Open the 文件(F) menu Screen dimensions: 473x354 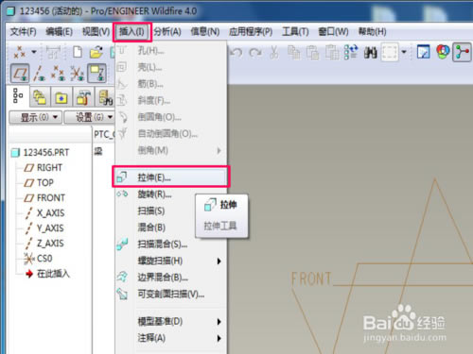[x=23, y=32]
